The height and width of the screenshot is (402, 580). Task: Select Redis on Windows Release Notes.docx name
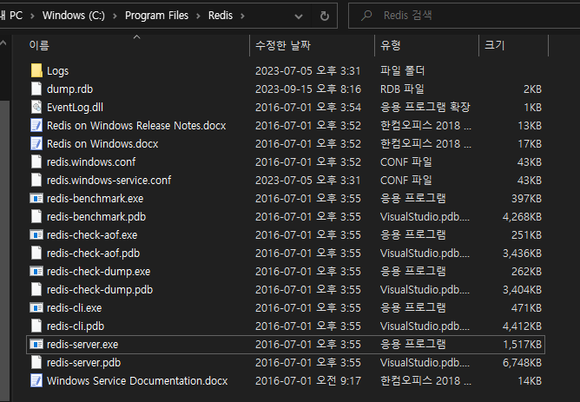click(x=136, y=125)
